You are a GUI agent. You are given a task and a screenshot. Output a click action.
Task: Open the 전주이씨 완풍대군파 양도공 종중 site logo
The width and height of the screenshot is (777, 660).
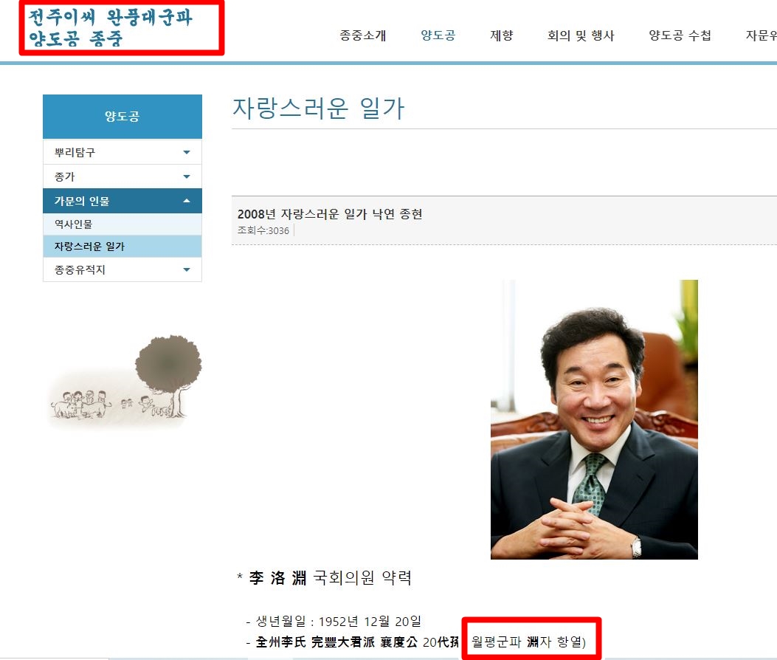[x=111, y=28]
